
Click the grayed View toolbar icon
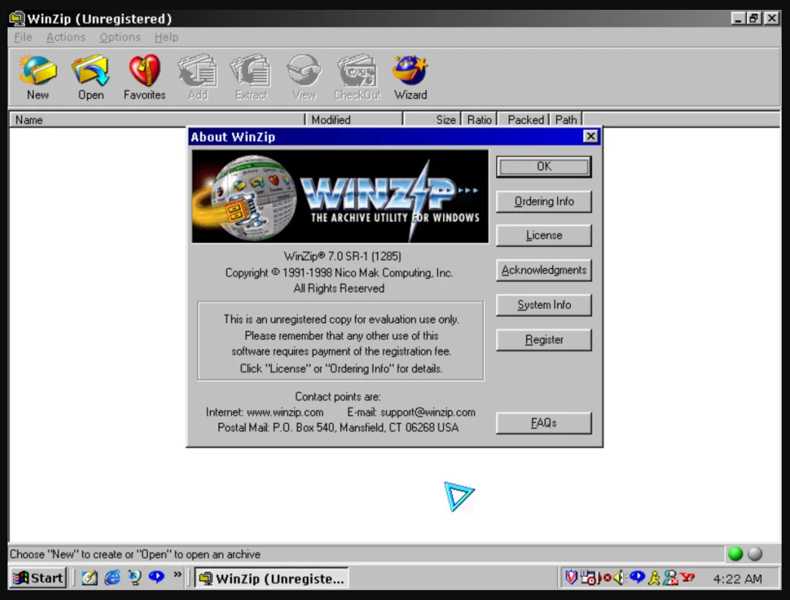click(x=305, y=76)
